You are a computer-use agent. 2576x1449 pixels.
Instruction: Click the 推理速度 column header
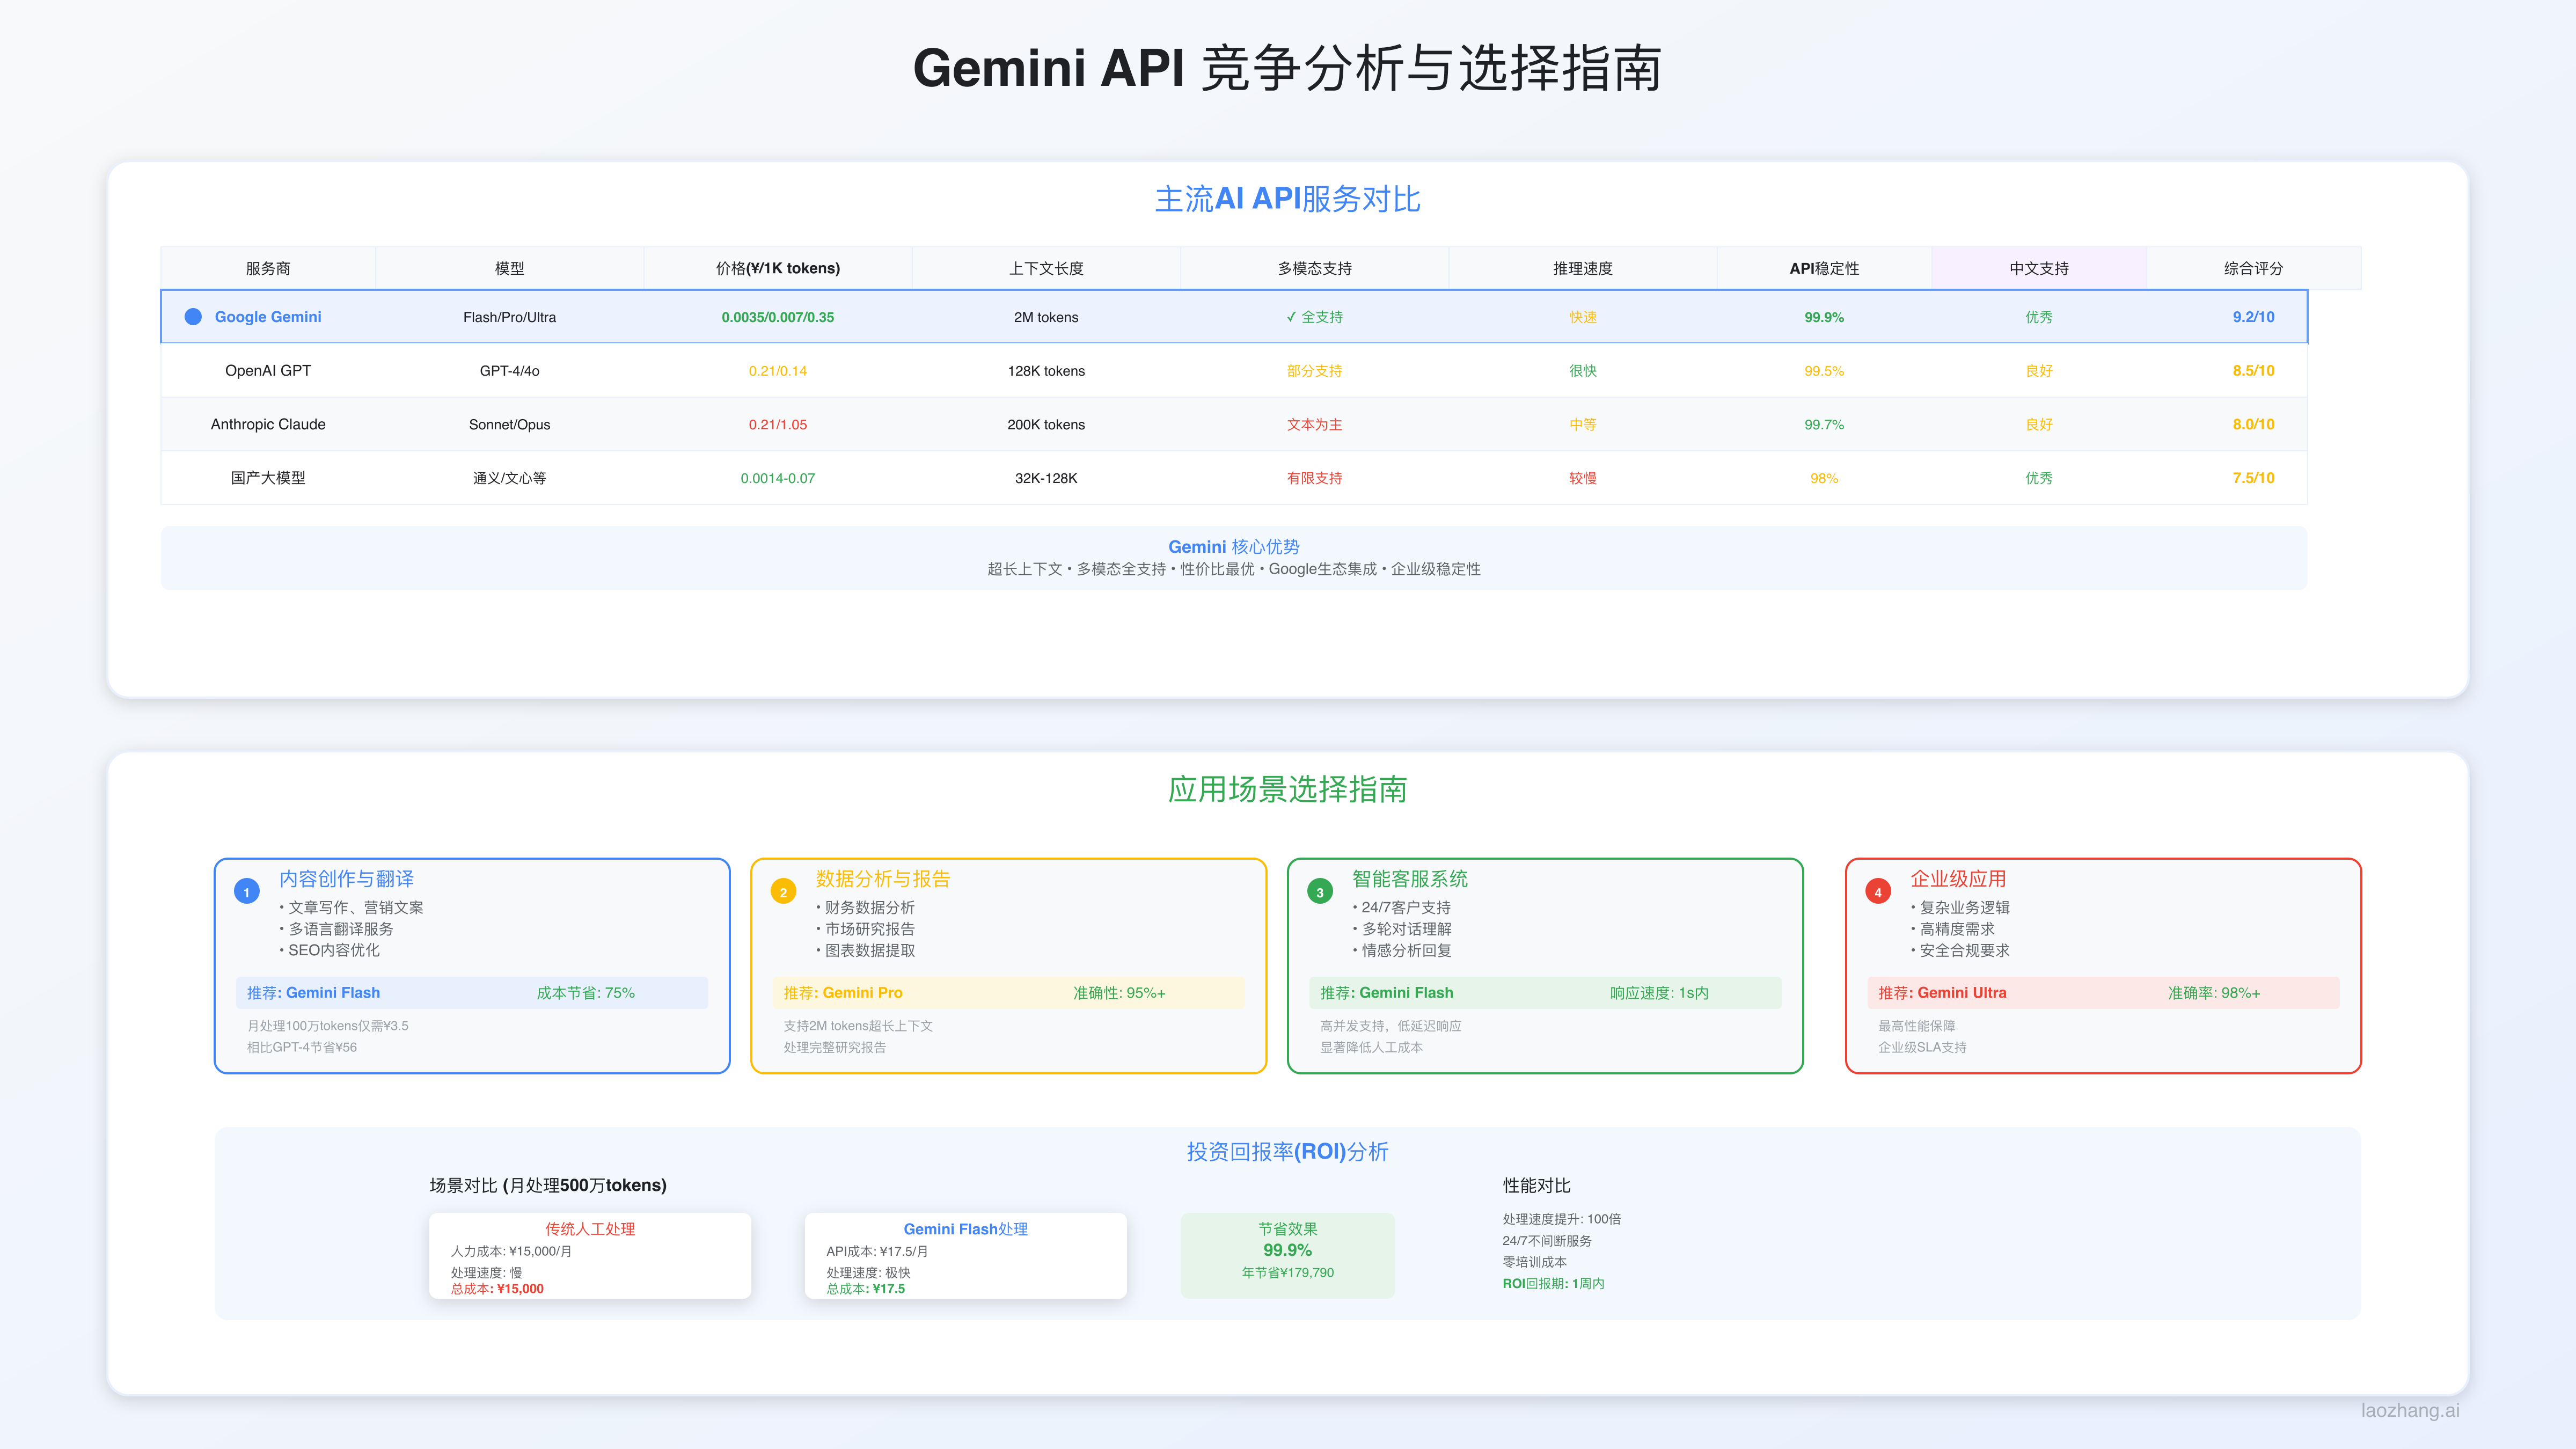tap(1583, 269)
